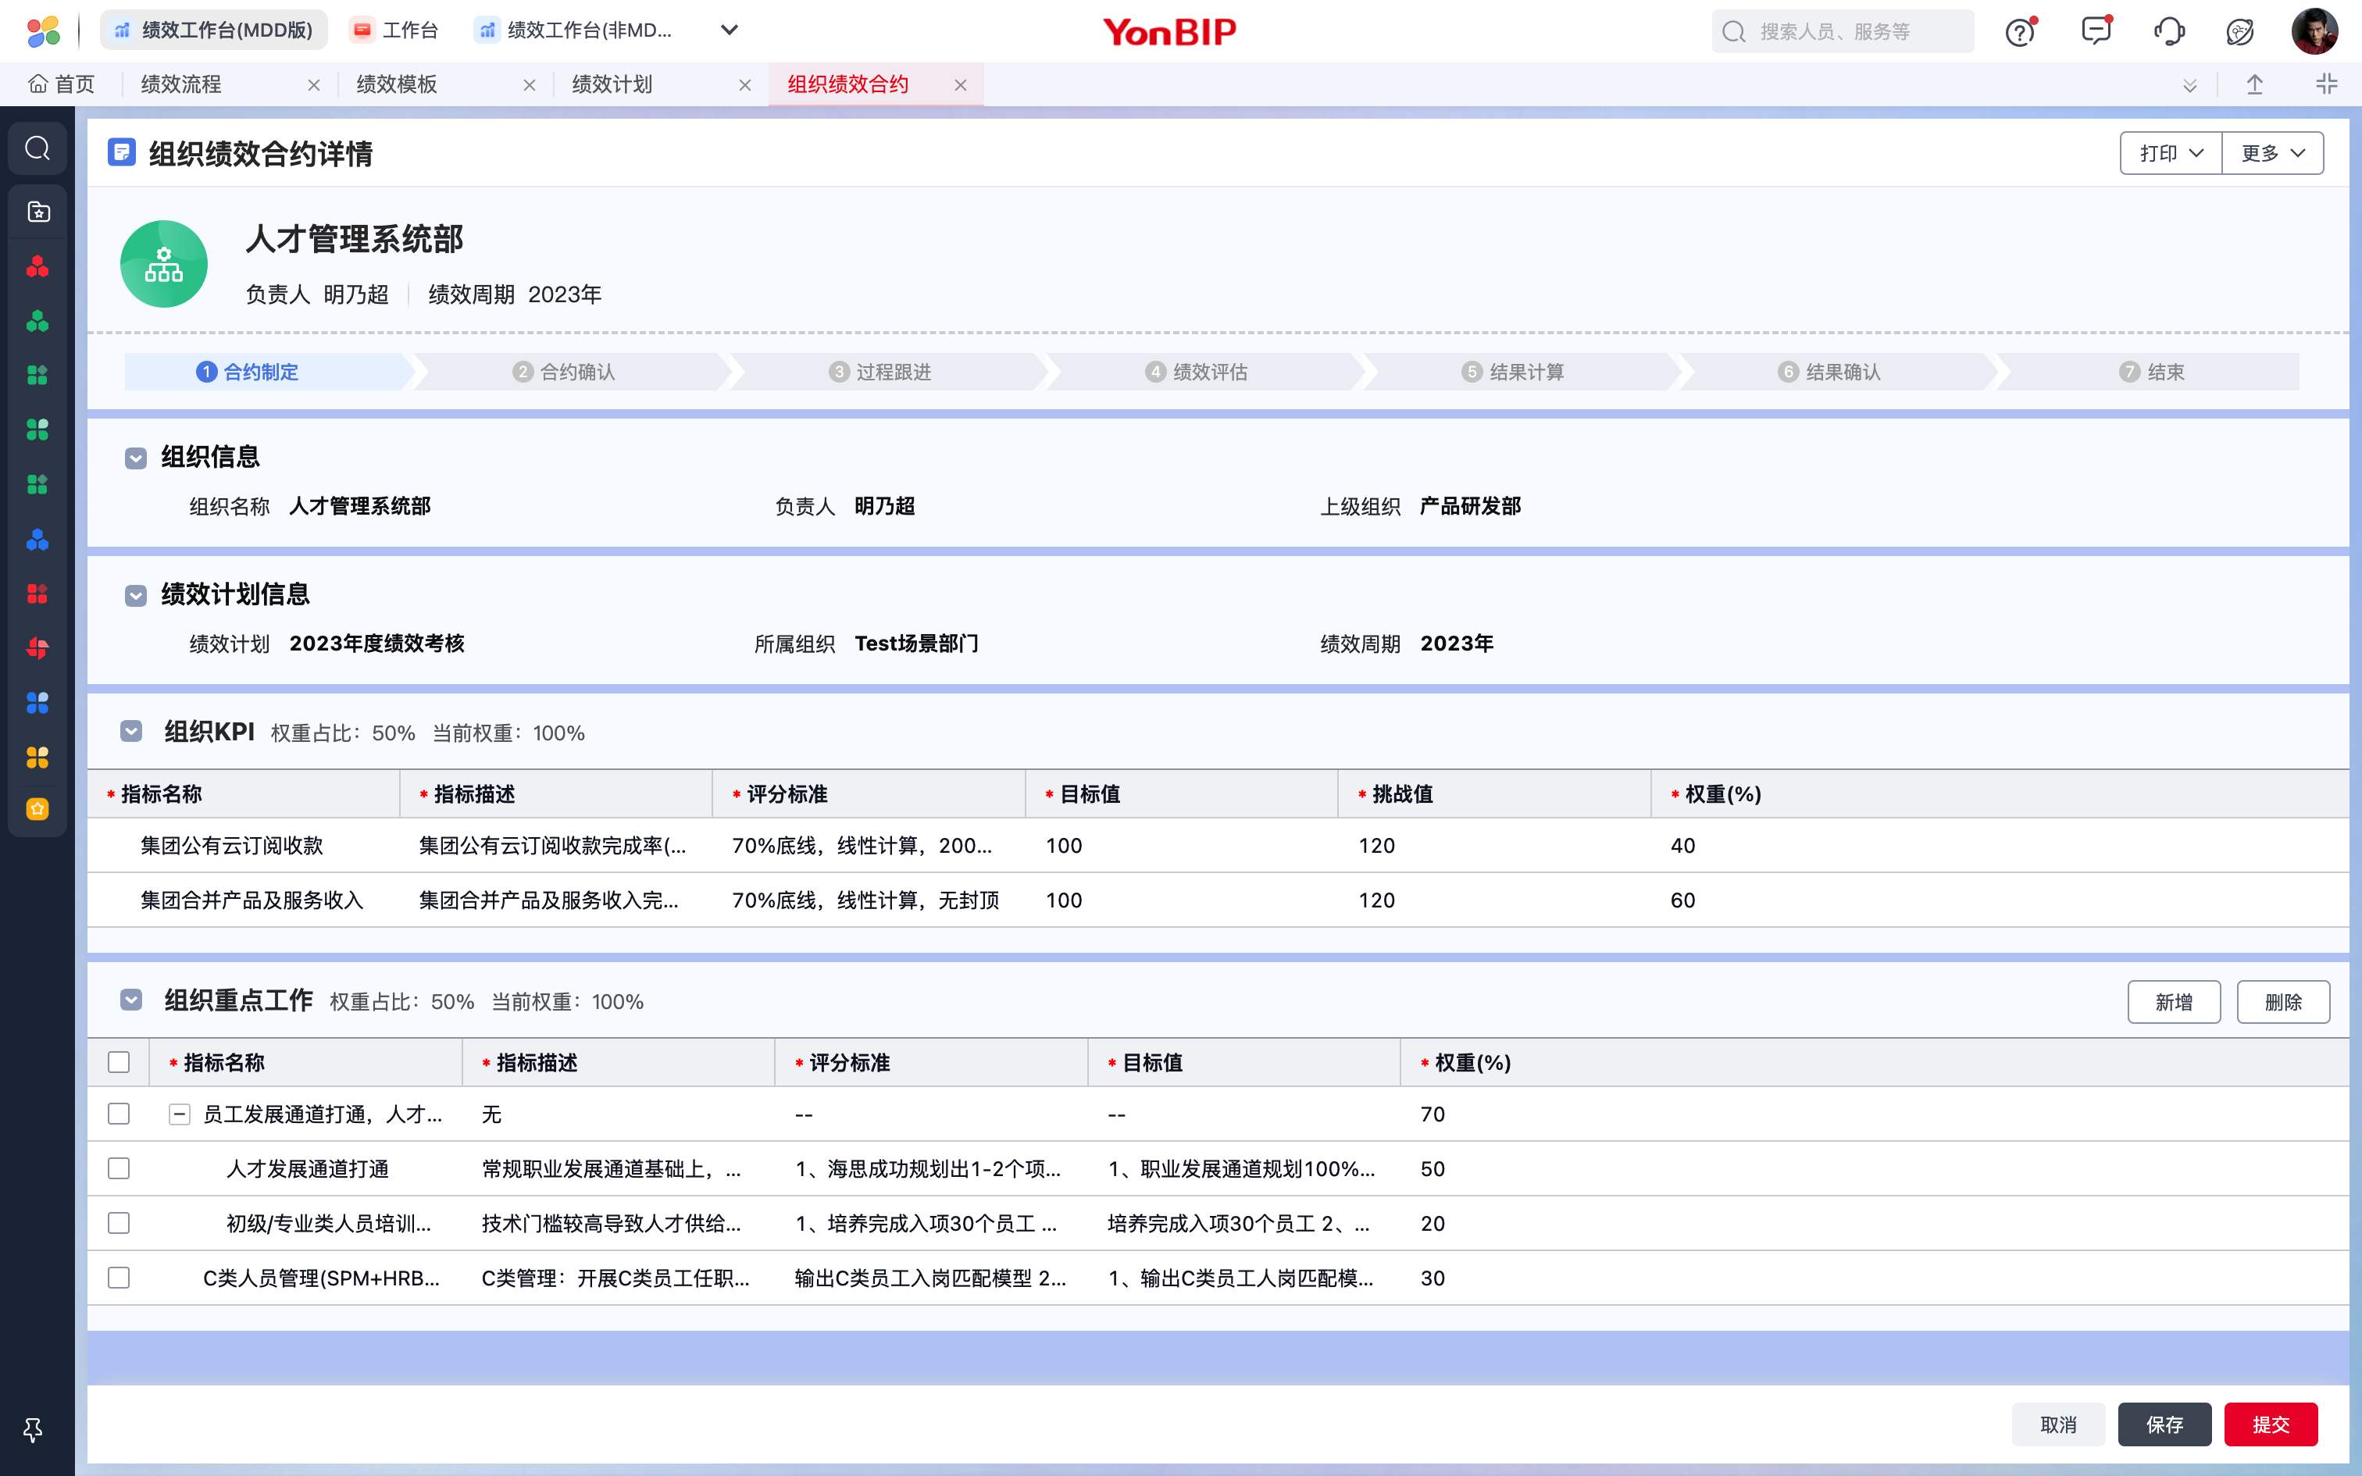Click the pin icon at sidebar bottom

[x=33, y=1430]
